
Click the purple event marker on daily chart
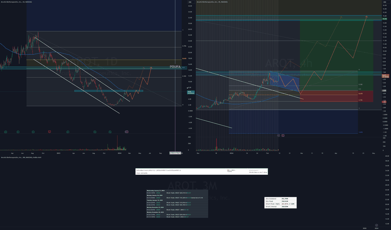(x=127, y=132)
